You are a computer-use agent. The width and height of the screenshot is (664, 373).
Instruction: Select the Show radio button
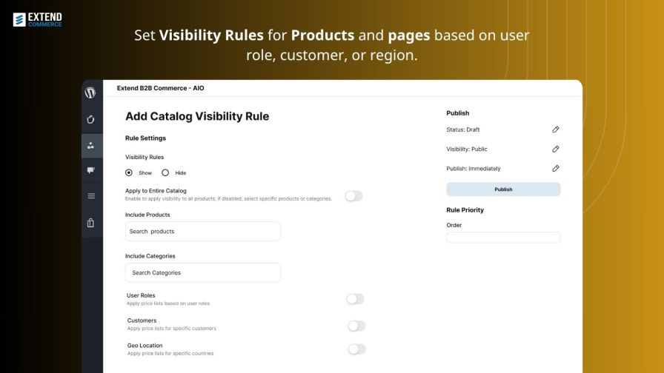coord(129,172)
